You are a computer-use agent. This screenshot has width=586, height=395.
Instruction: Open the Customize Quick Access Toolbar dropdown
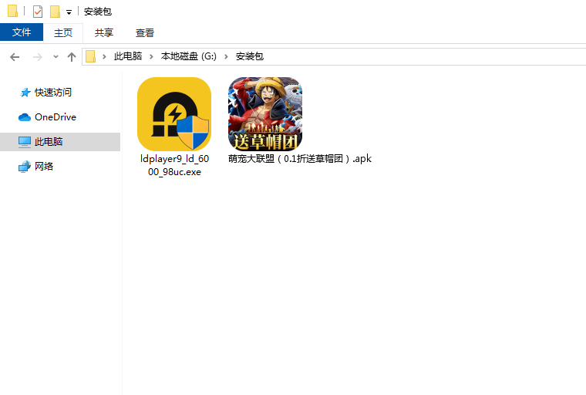(69, 12)
